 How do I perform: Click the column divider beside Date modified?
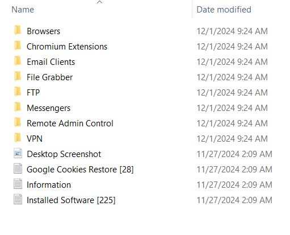coord(192,9)
